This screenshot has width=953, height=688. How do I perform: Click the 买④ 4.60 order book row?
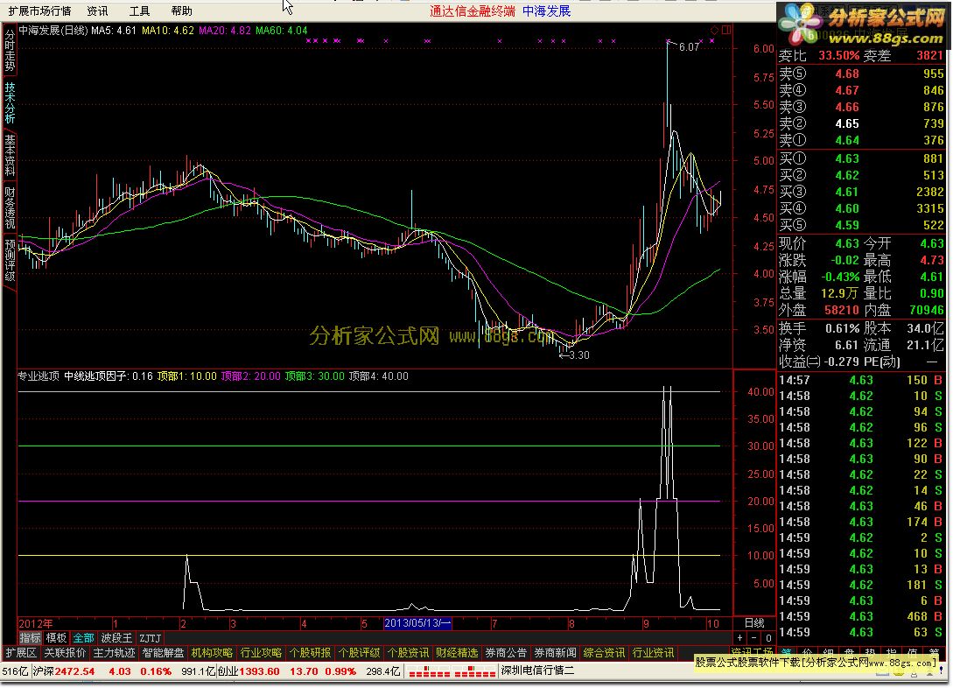coord(861,208)
